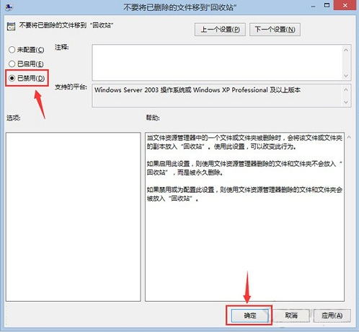Select the 已启用(E) radio option
Viewport: 359px width, 332px height.
[x=26, y=64]
